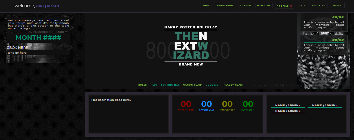
Task: Open the Canon-Claim link
Action: [x=193, y=85]
